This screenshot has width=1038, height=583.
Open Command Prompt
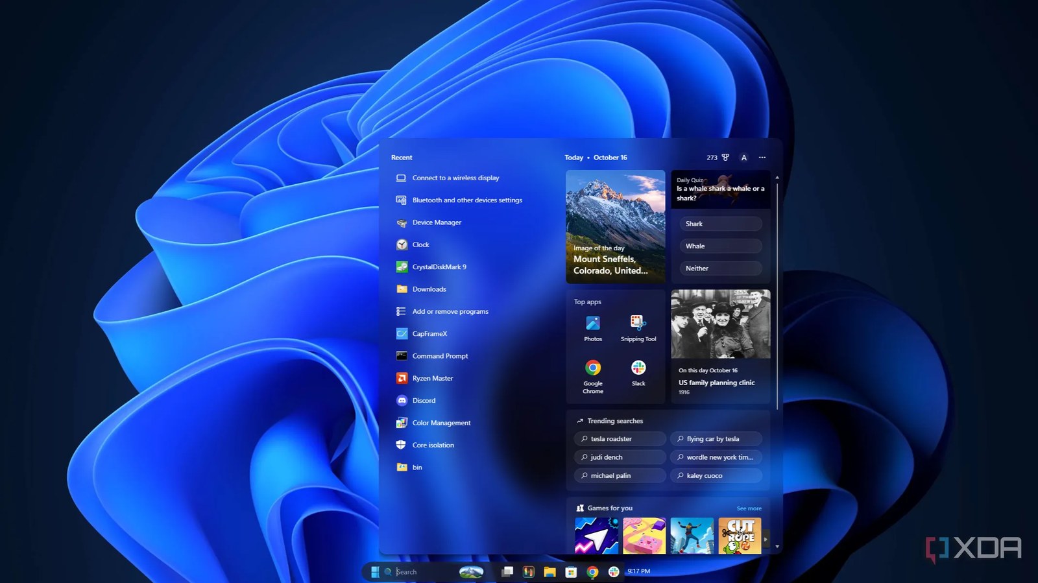(x=432, y=356)
